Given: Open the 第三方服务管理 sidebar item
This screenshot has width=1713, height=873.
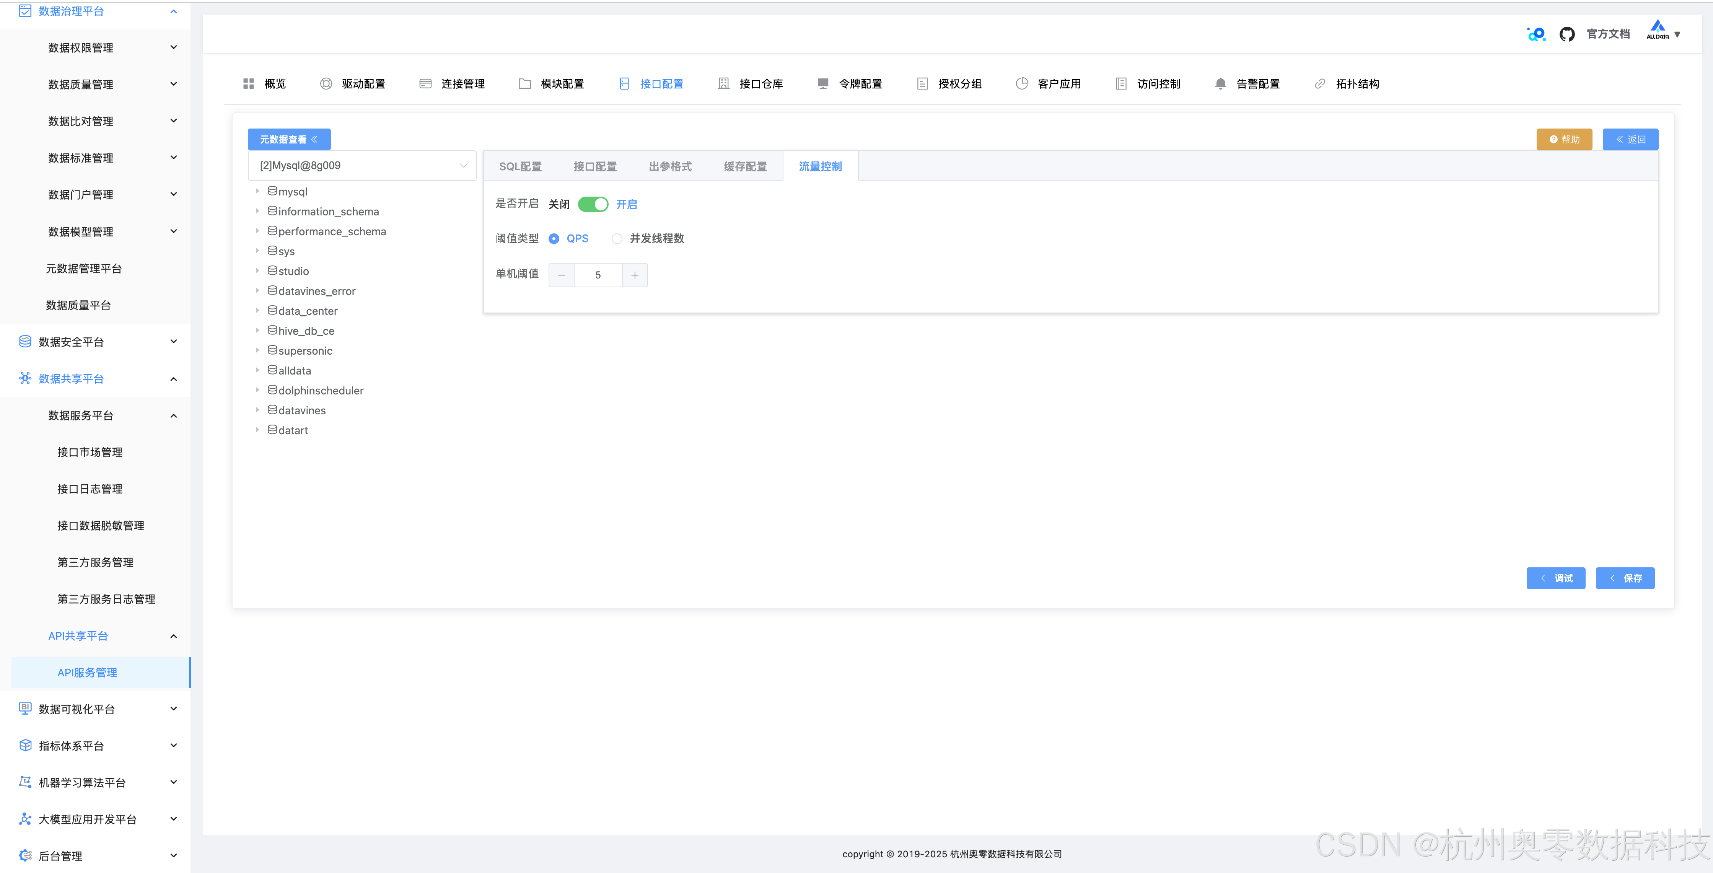Looking at the screenshot, I should point(95,562).
